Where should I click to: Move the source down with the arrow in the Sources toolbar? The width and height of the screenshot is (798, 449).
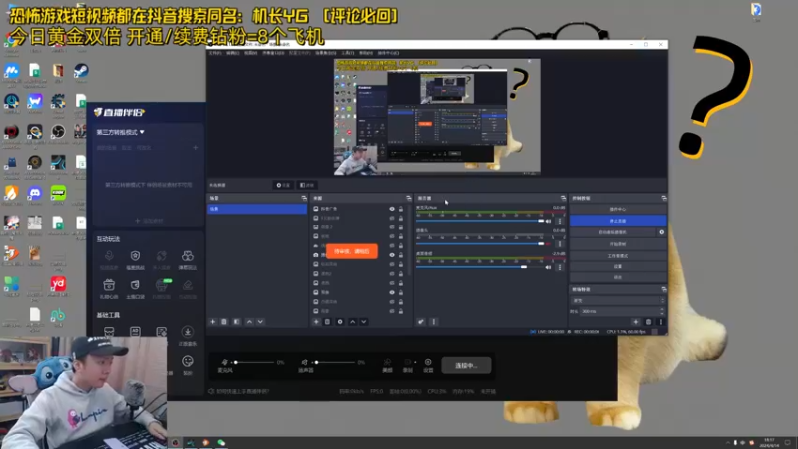[x=364, y=321]
